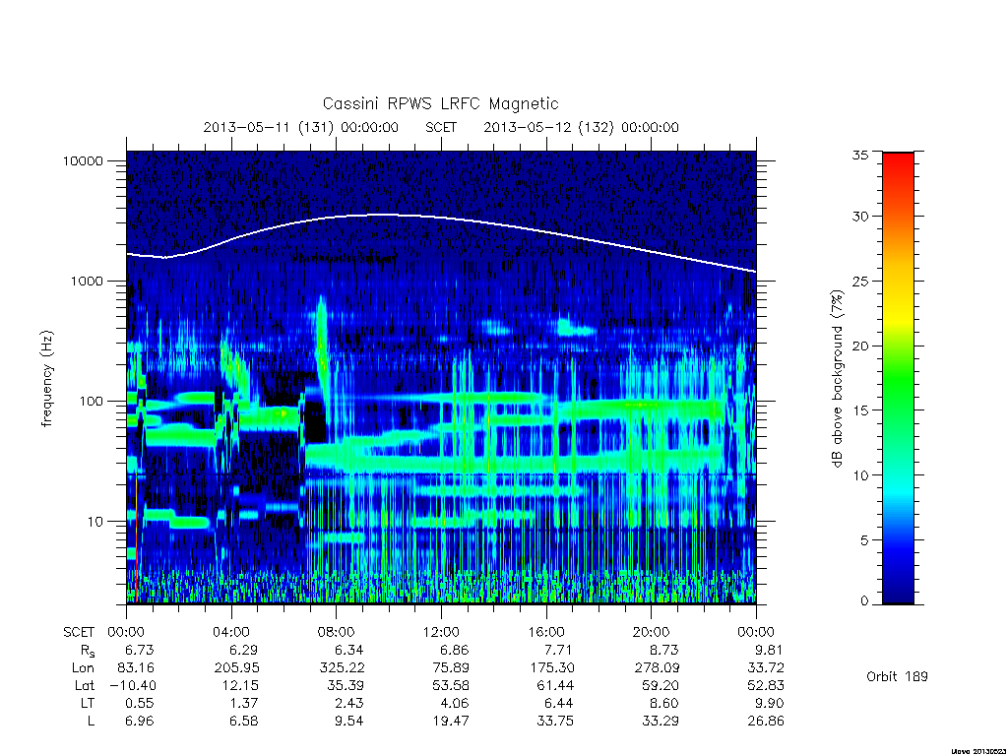Click the 10000 frequency tick label

pyautogui.click(x=83, y=160)
